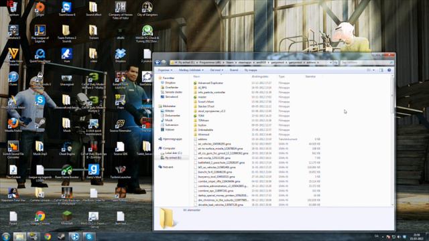Select Billeder library in navigation pane
The width and height of the screenshot is (429, 241).
[170, 111]
